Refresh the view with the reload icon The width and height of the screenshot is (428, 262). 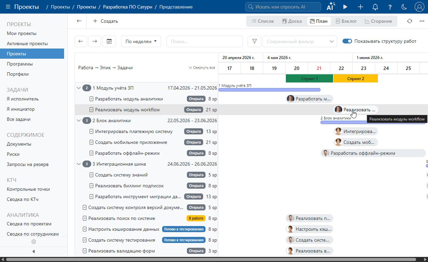(410, 21)
